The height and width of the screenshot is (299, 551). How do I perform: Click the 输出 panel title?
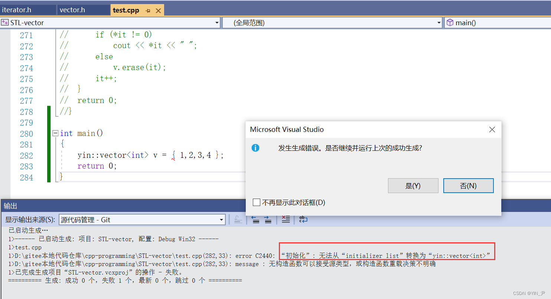tap(10, 206)
